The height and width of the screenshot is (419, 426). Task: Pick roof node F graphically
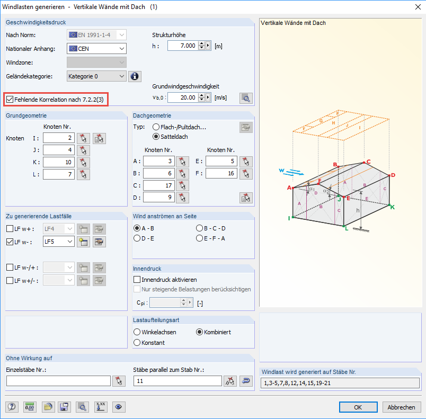(246, 174)
